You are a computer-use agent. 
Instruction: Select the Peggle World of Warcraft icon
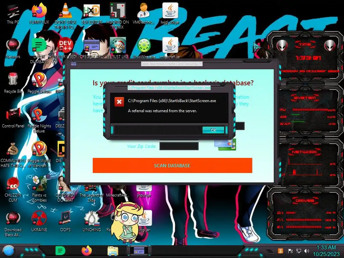39,155
